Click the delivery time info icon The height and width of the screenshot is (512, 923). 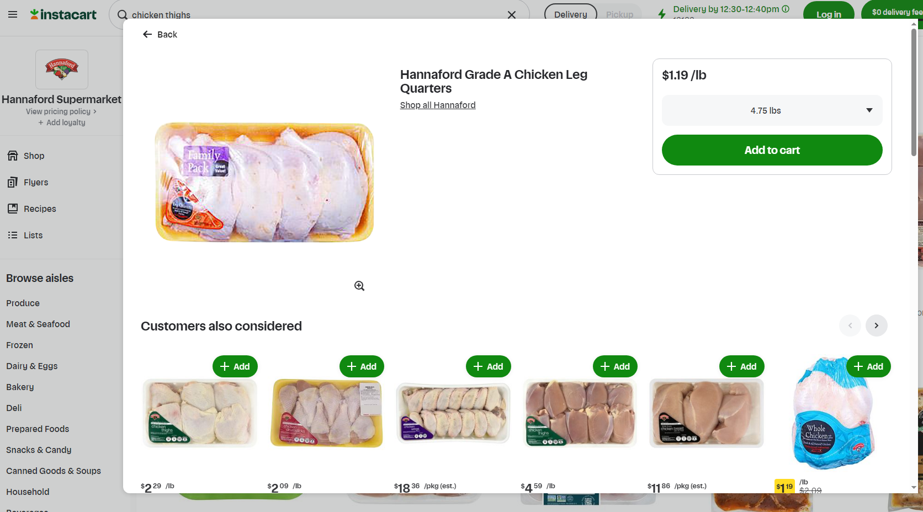(786, 9)
